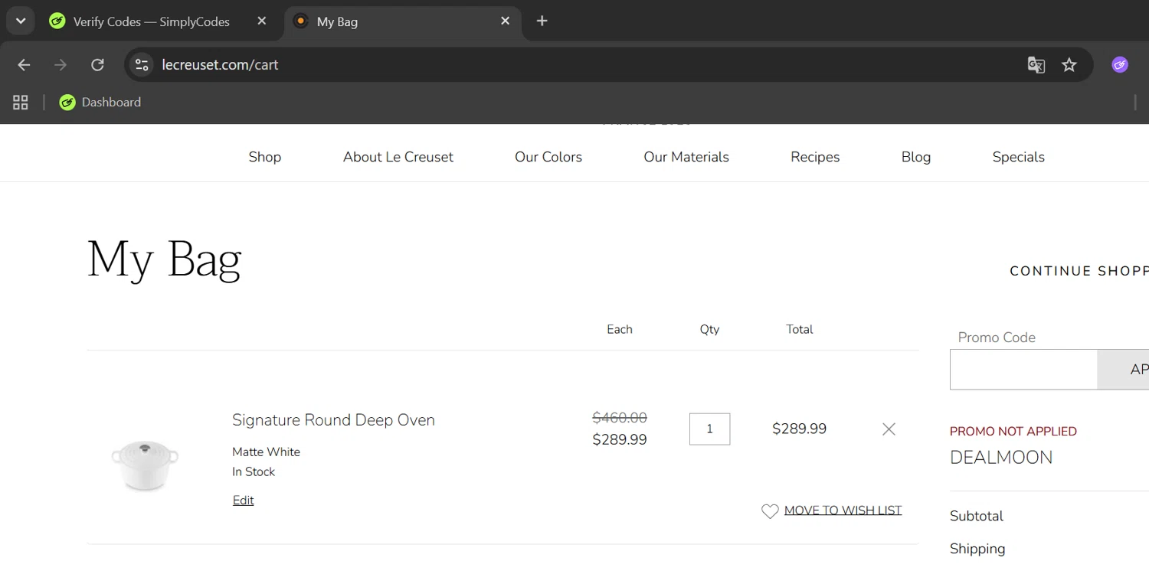1149x574 pixels.
Task: Open the Shop menu
Action: click(265, 157)
